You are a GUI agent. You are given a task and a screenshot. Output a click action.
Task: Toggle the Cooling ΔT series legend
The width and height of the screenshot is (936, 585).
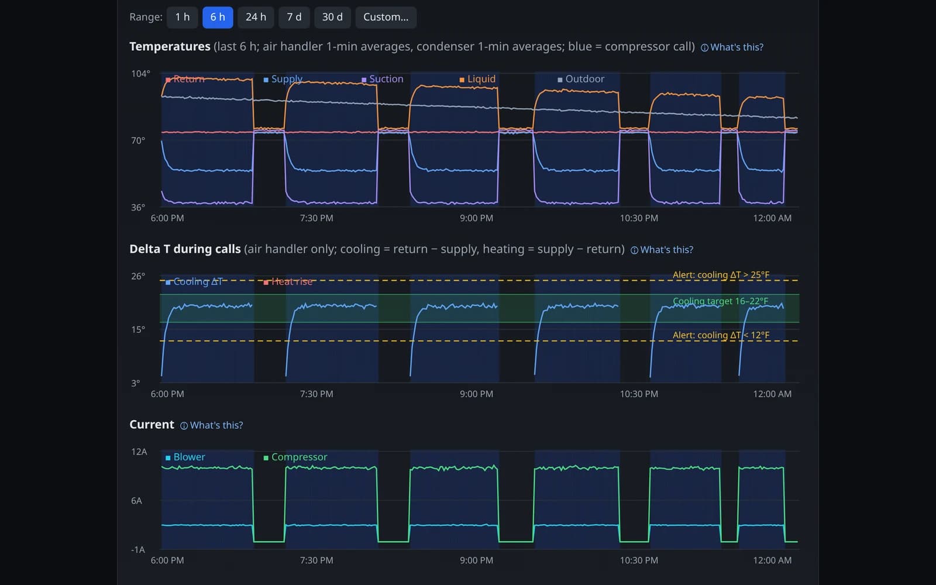[x=194, y=281]
